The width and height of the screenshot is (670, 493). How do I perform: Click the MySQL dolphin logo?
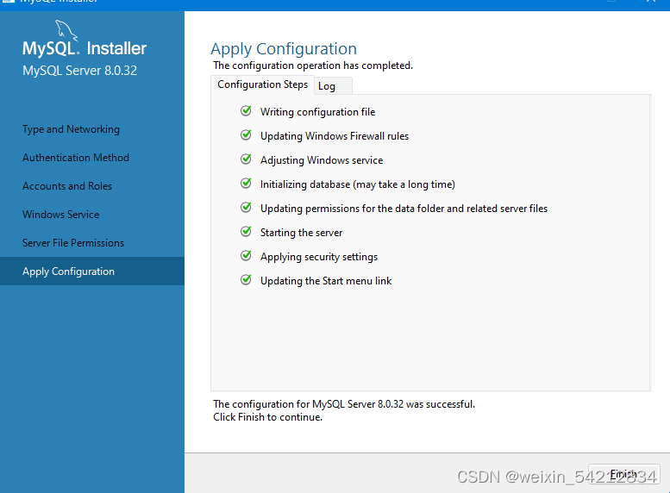coord(66,30)
